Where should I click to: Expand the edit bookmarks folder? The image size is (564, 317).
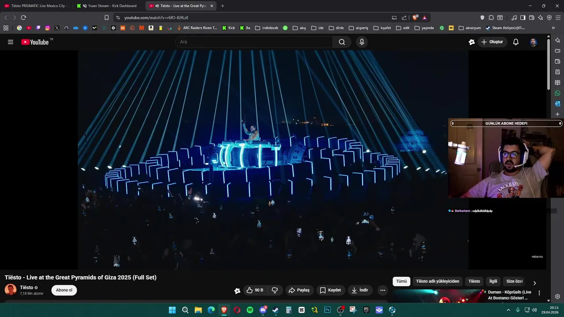point(403,28)
